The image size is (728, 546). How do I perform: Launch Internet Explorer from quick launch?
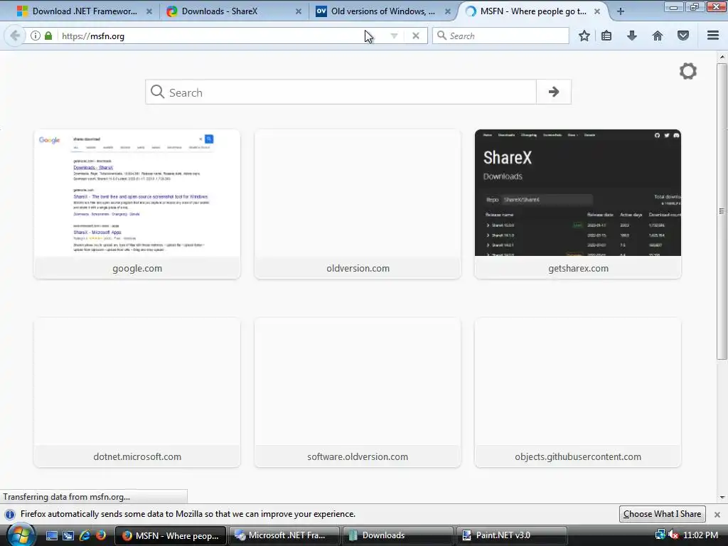click(85, 535)
